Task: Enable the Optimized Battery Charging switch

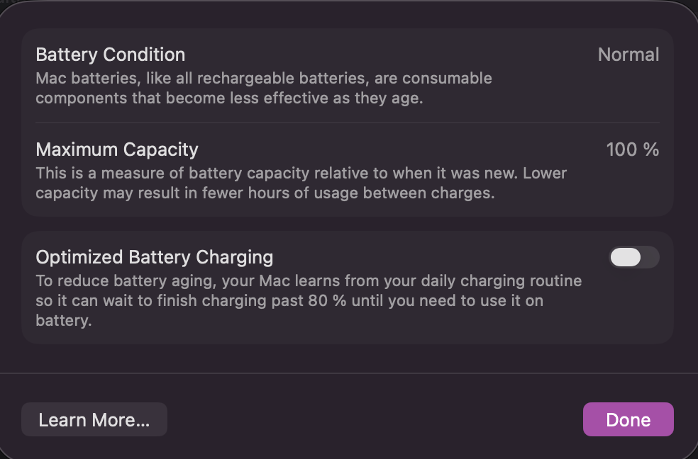Action: point(633,257)
